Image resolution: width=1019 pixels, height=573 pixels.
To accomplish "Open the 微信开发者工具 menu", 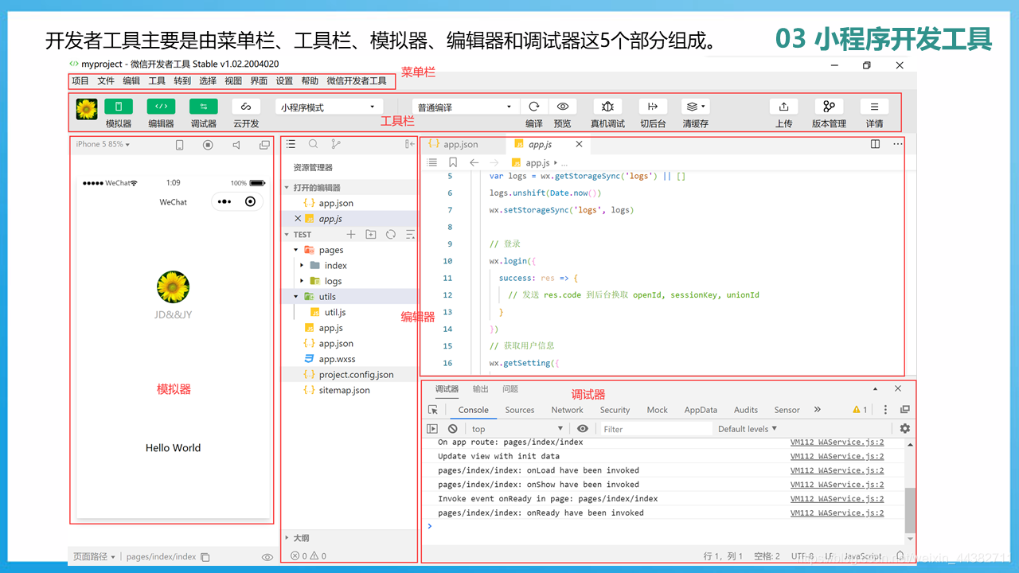I will [357, 81].
